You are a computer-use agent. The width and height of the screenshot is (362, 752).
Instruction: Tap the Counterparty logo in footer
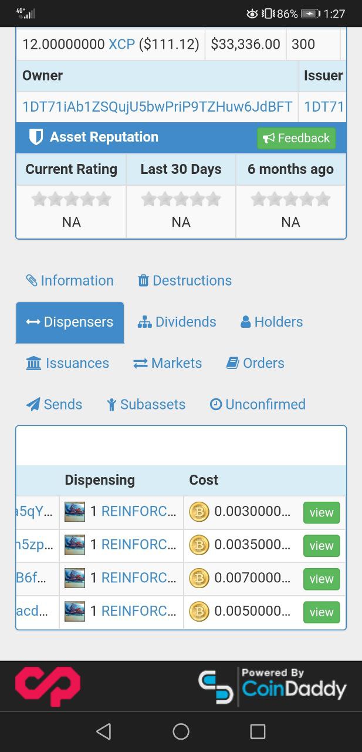[x=48, y=686]
